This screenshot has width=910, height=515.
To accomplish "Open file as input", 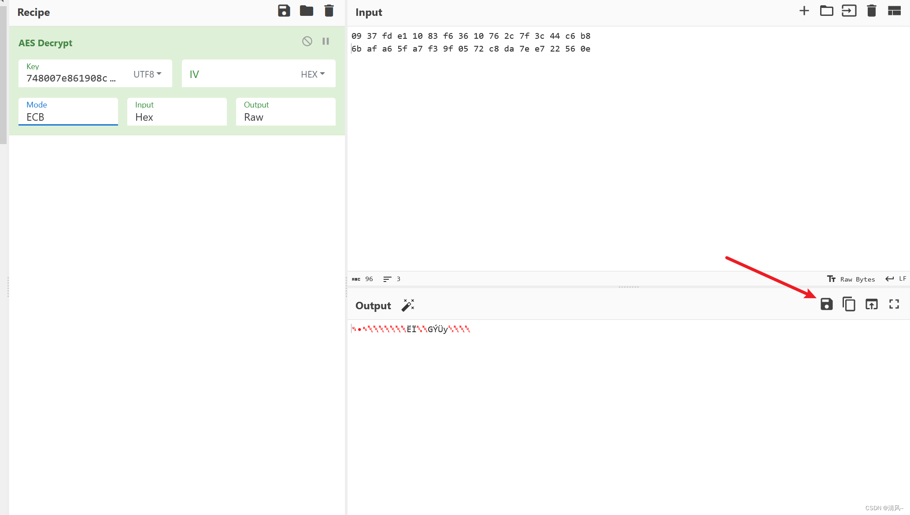I will [849, 11].
